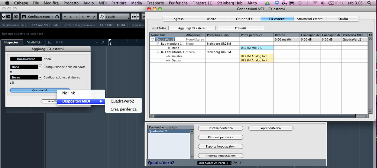Click the expand-all plus icon beside Tutto

click(153, 28)
